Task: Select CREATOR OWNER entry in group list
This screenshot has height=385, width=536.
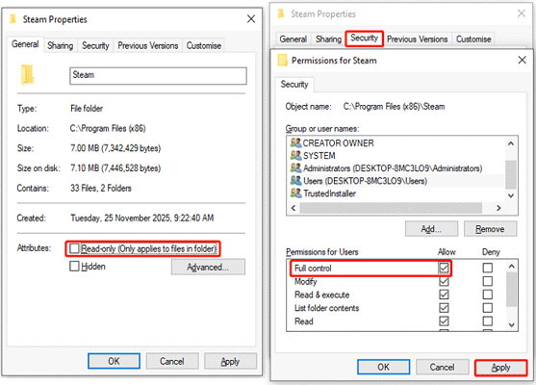Action: tap(396, 142)
